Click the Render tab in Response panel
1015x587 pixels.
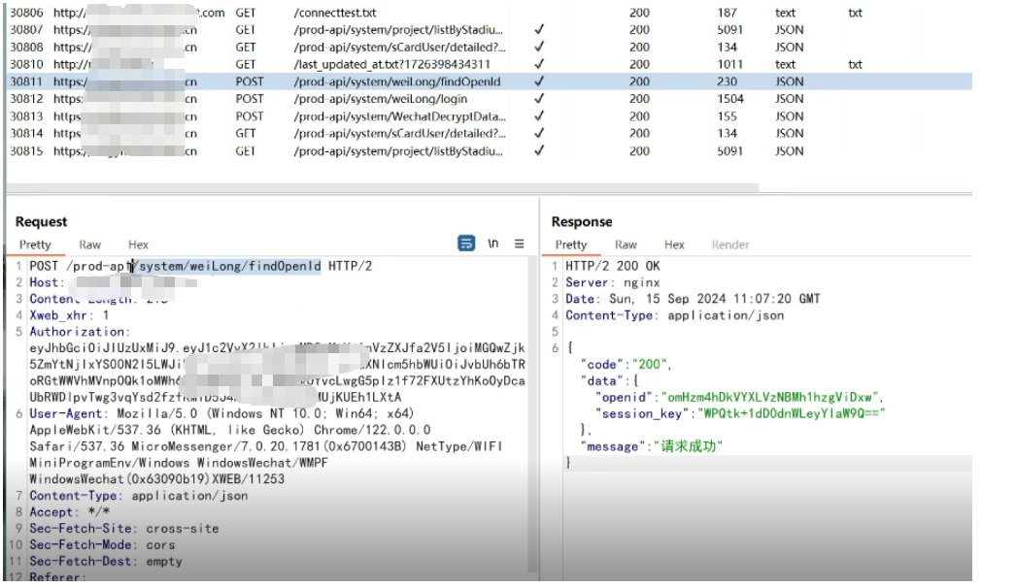729,245
